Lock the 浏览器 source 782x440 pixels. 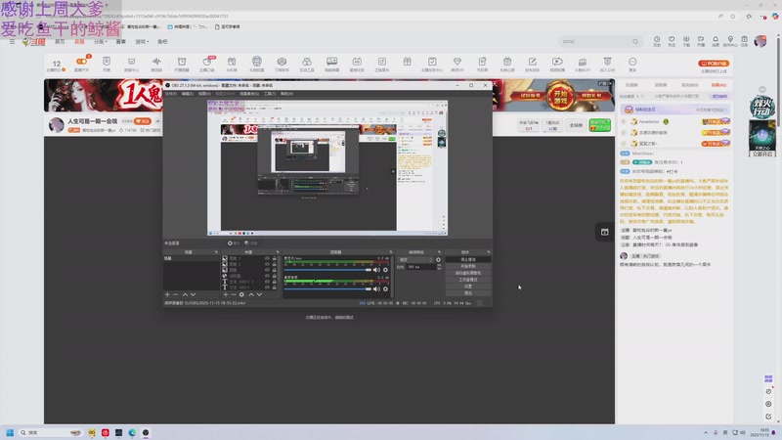[274, 276]
